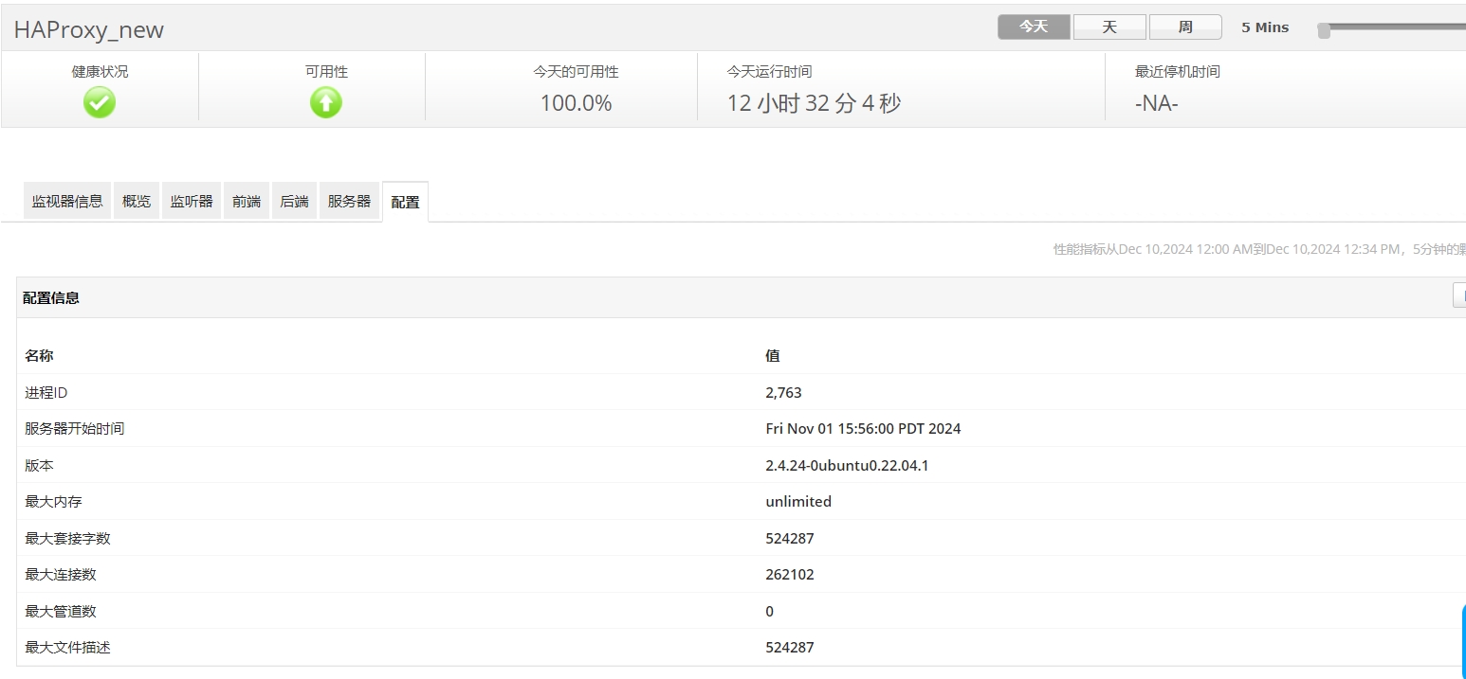Show the 后端 tab
The height and width of the screenshot is (679, 1466).
point(294,201)
